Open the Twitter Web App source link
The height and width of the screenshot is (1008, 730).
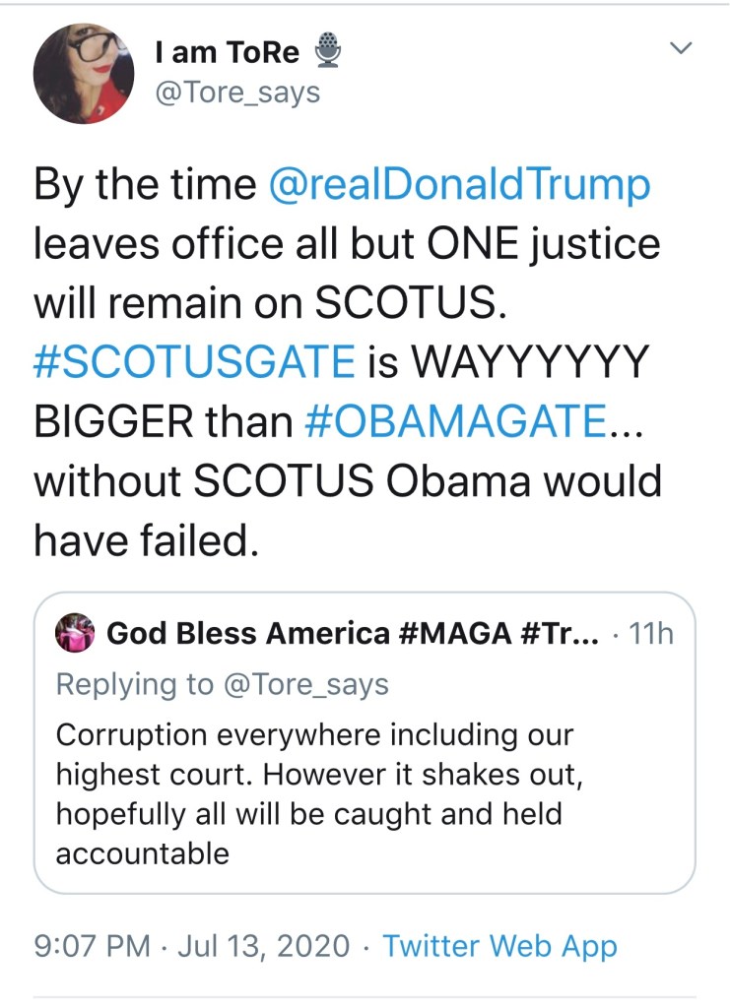[x=499, y=946]
